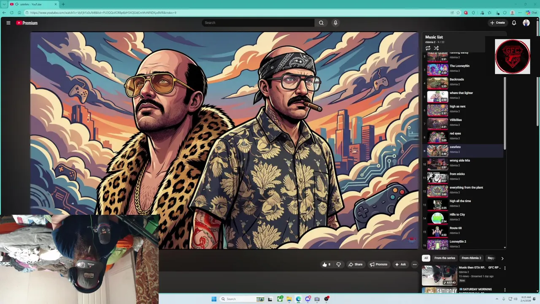
Task: Toggle shuffle playlist in Music list
Action: click(436, 48)
